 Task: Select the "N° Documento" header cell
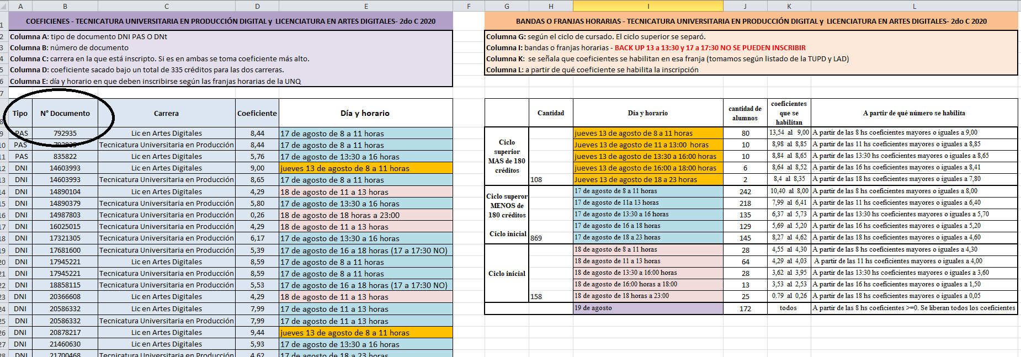point(65,113)
